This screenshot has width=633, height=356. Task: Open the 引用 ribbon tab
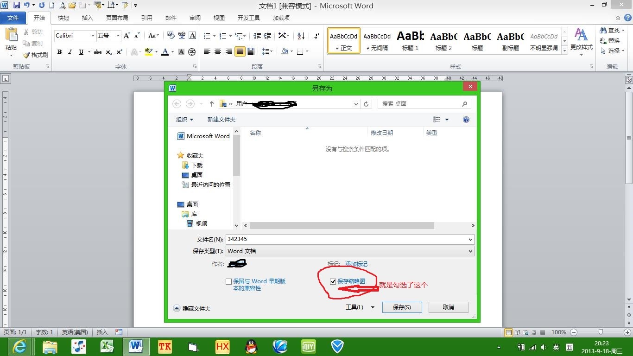coord(146,18)
